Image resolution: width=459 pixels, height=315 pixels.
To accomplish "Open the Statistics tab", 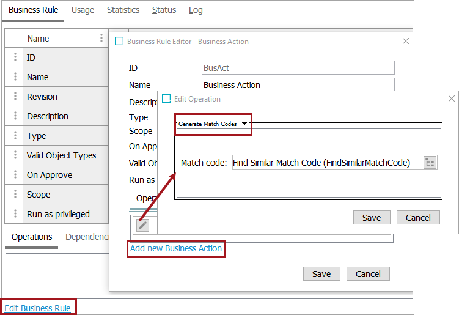I will coord(123,10).
